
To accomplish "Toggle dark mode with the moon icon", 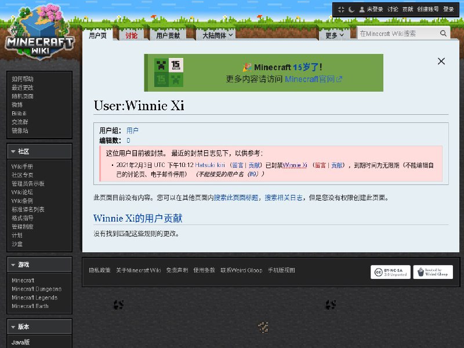I will coord(351,9).
